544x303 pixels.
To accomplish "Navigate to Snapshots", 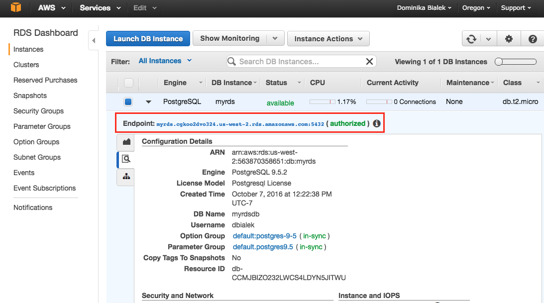I will pos(30,96).
